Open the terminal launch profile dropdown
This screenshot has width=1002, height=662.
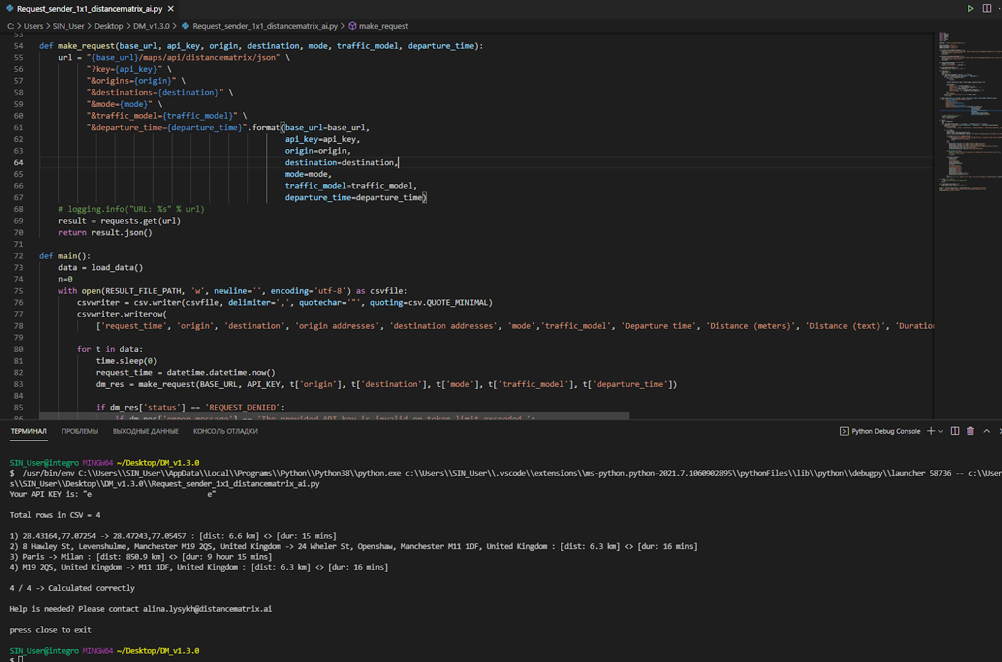[x=941, y=431]
